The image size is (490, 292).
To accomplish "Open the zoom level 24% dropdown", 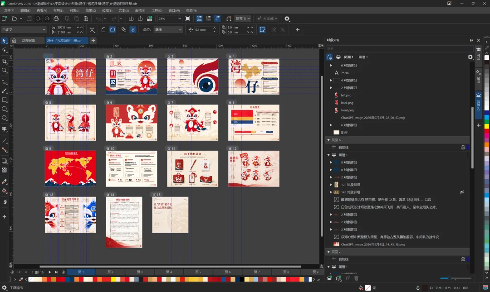I will (169, 19).
